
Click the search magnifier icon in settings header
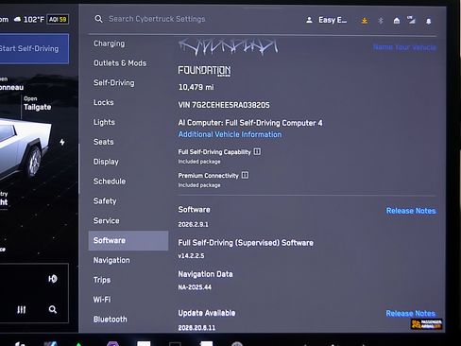coord(98,19)
